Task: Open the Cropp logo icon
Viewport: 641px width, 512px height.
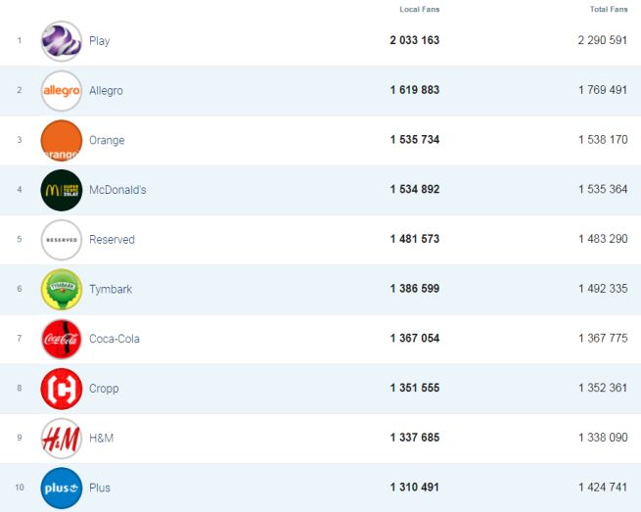Action: tap(62, 389)
